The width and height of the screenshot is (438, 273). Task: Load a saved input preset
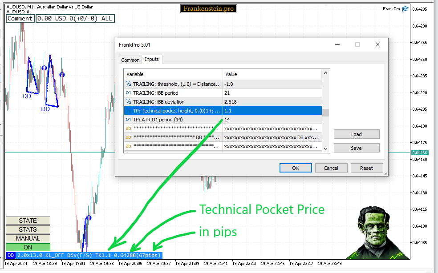coord(356,134)
